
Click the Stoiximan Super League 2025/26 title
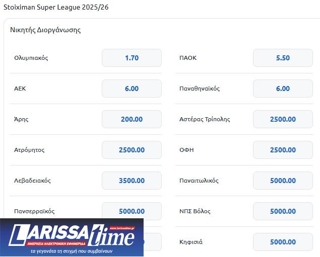56,8
